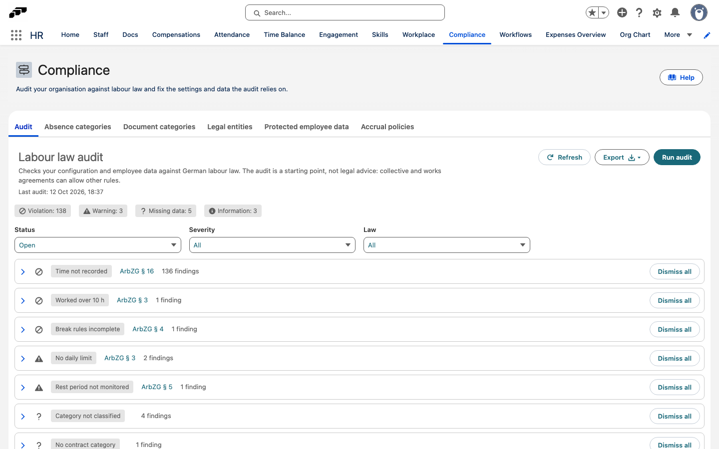The height and width of the screenshot is (449, 719).
Task: Open the Status dropdown
Action: tap(98, 245)
